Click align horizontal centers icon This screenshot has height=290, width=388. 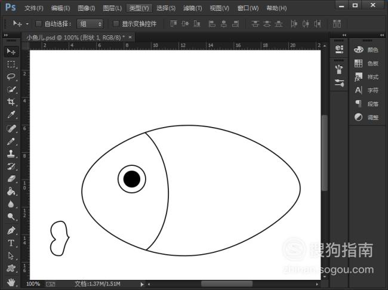(224, 24)
